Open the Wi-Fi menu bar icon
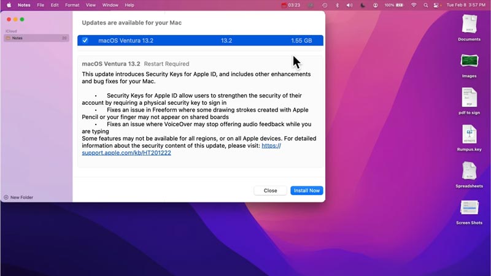 [414, 5]
